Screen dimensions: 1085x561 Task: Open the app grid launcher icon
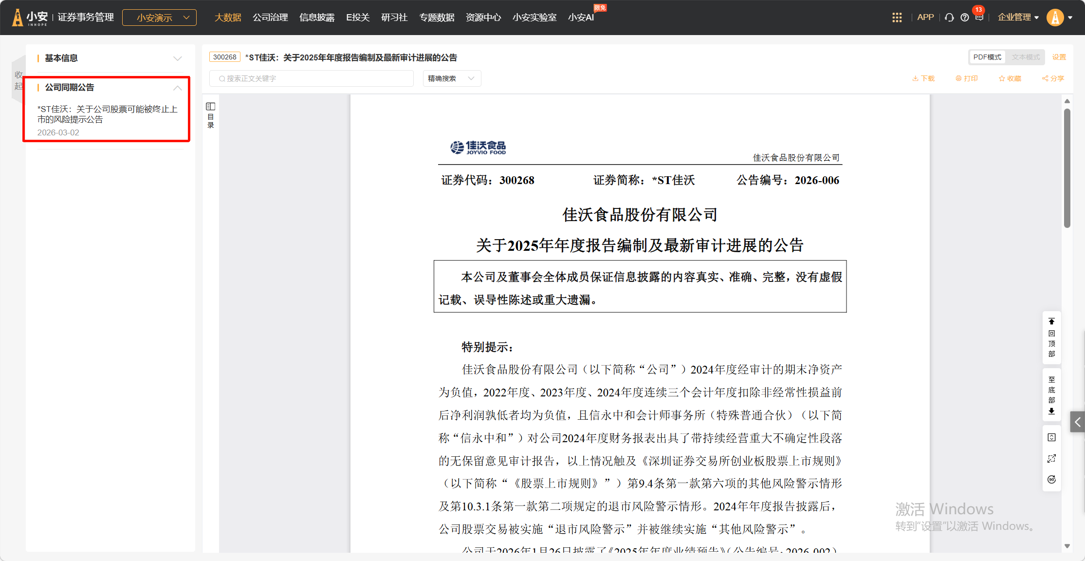click(x=897, y=18)
